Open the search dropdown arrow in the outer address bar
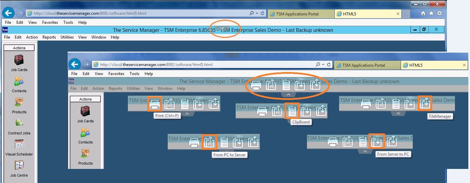The height and width of the screenshot is (183, 470). point(257,13)
